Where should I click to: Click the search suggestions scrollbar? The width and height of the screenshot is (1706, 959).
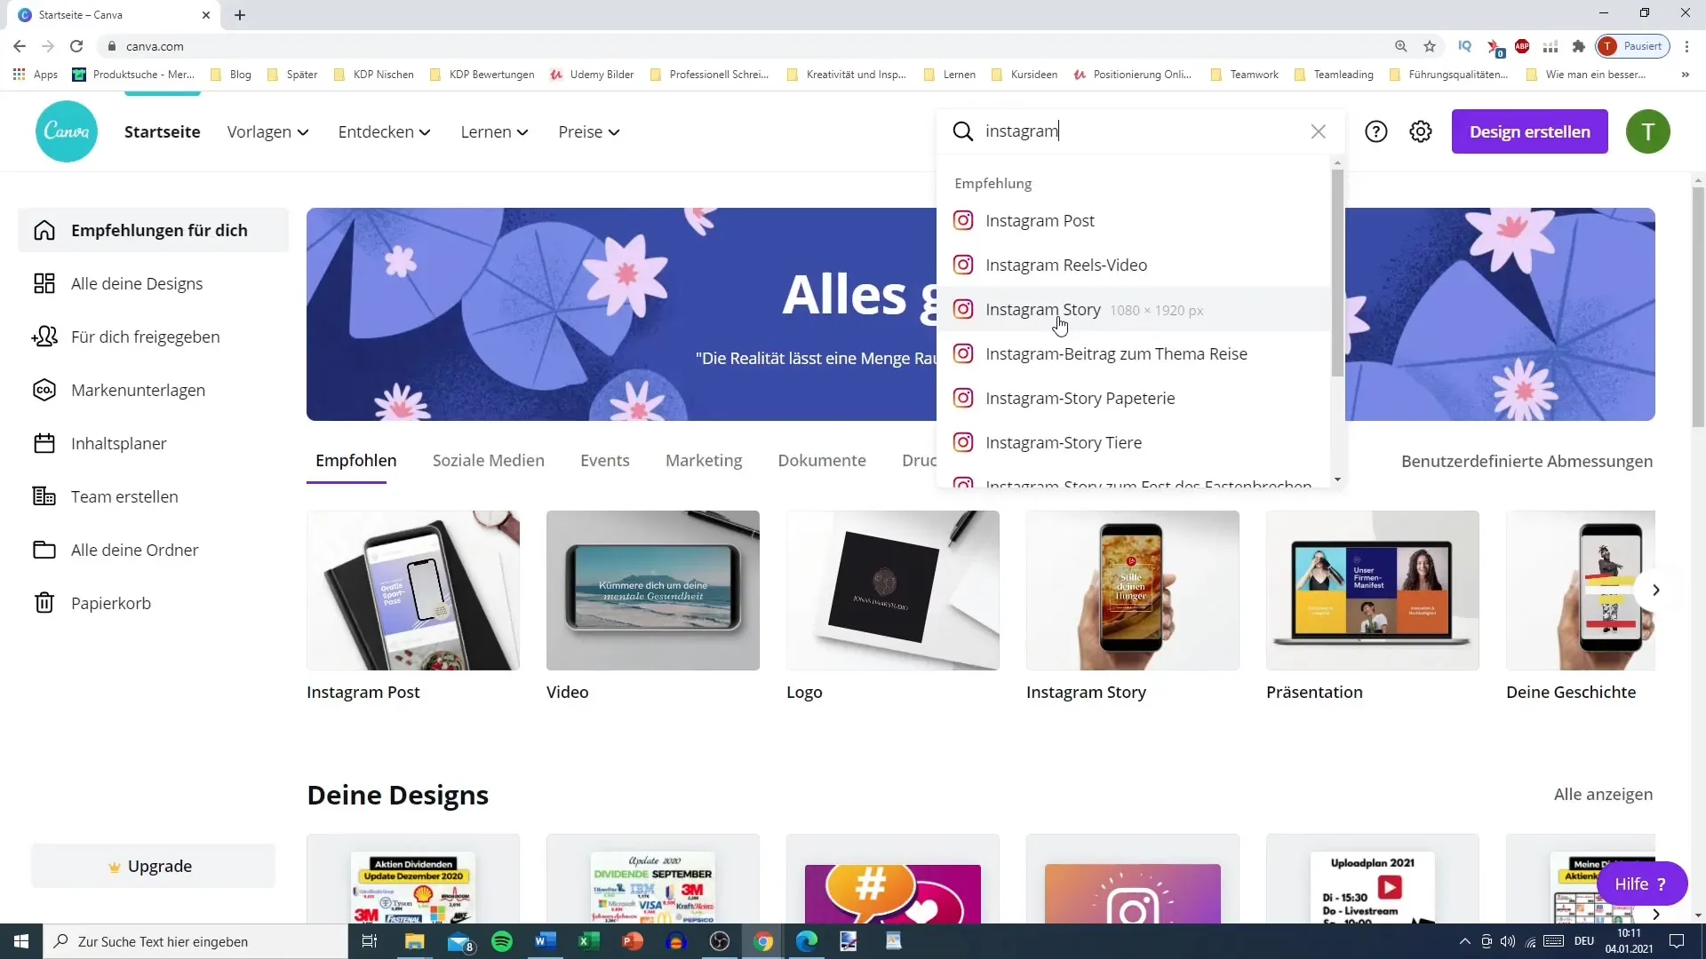click(1337, 272)
